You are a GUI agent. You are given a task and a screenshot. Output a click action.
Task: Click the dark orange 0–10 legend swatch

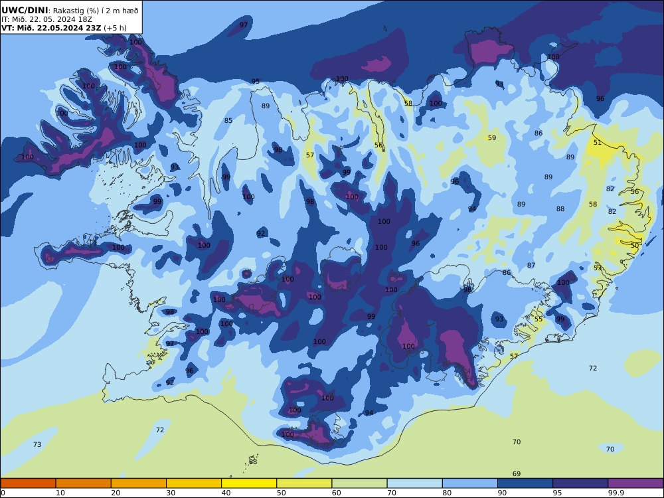click(x=28, y=483)
